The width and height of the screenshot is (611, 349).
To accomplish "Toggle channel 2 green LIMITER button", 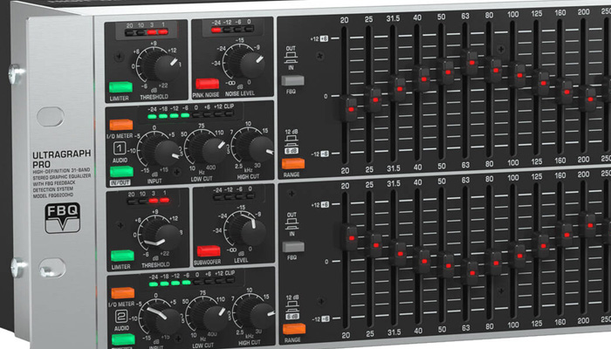I will [123, 256].
